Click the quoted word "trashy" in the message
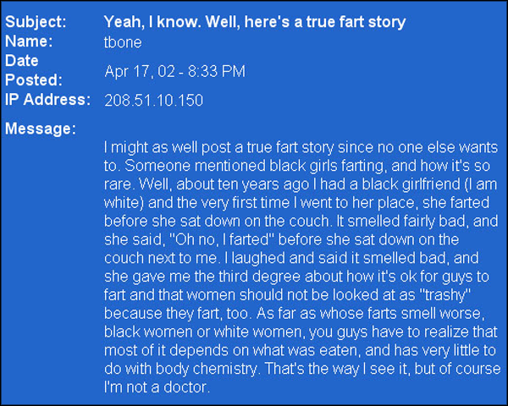The height and width of the screenshot is (406, 508). point(444,295)
